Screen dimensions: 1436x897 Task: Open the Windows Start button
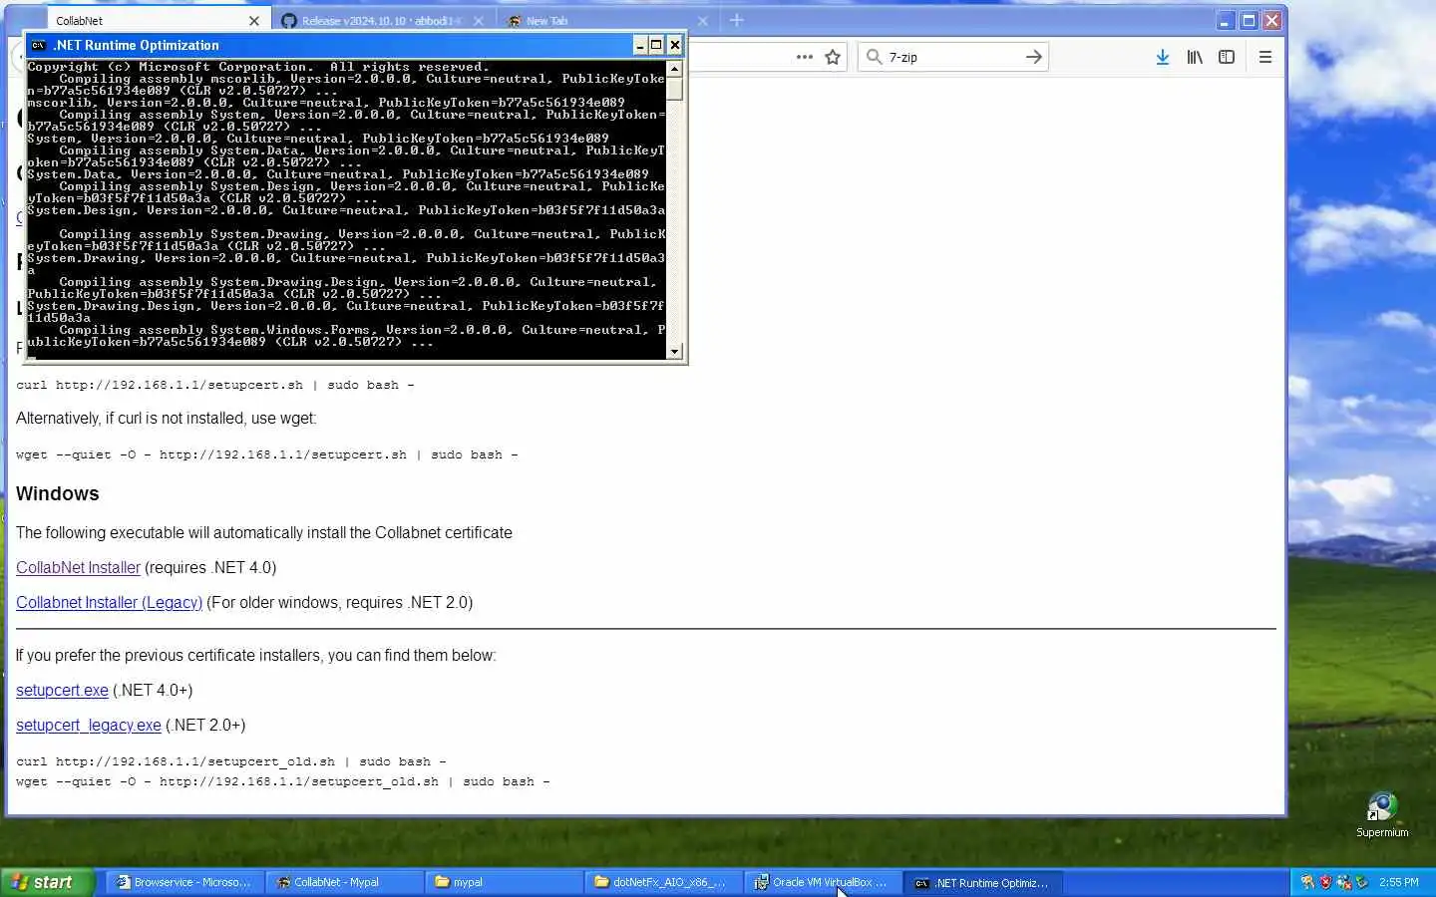[x=47, y=882]
